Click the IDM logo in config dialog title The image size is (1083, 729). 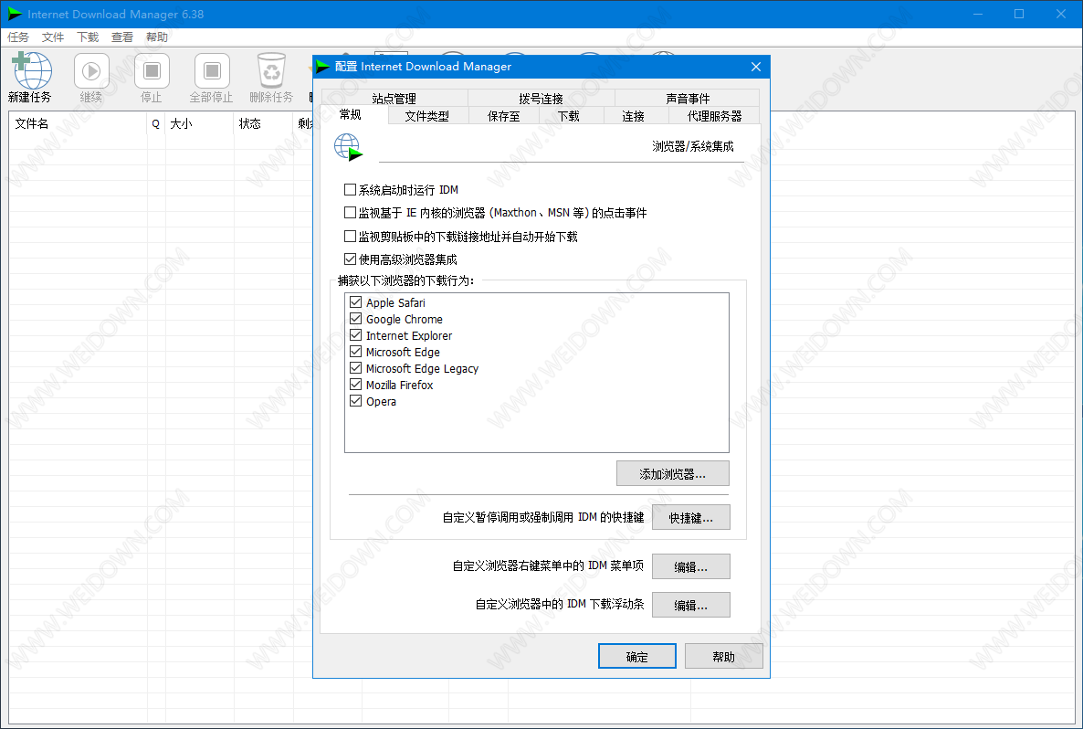(x=322, y=67)
